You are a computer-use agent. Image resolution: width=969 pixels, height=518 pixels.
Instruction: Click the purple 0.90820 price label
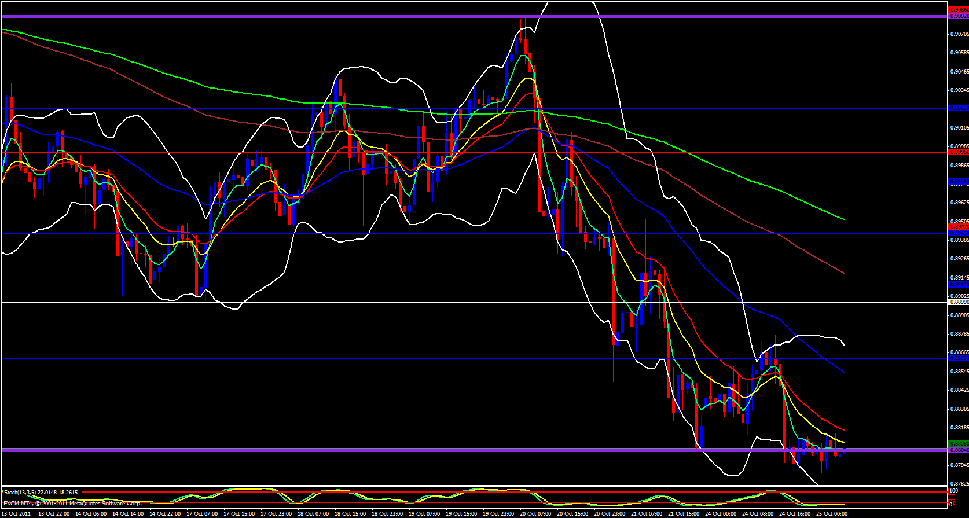click(x=958, y=16)
